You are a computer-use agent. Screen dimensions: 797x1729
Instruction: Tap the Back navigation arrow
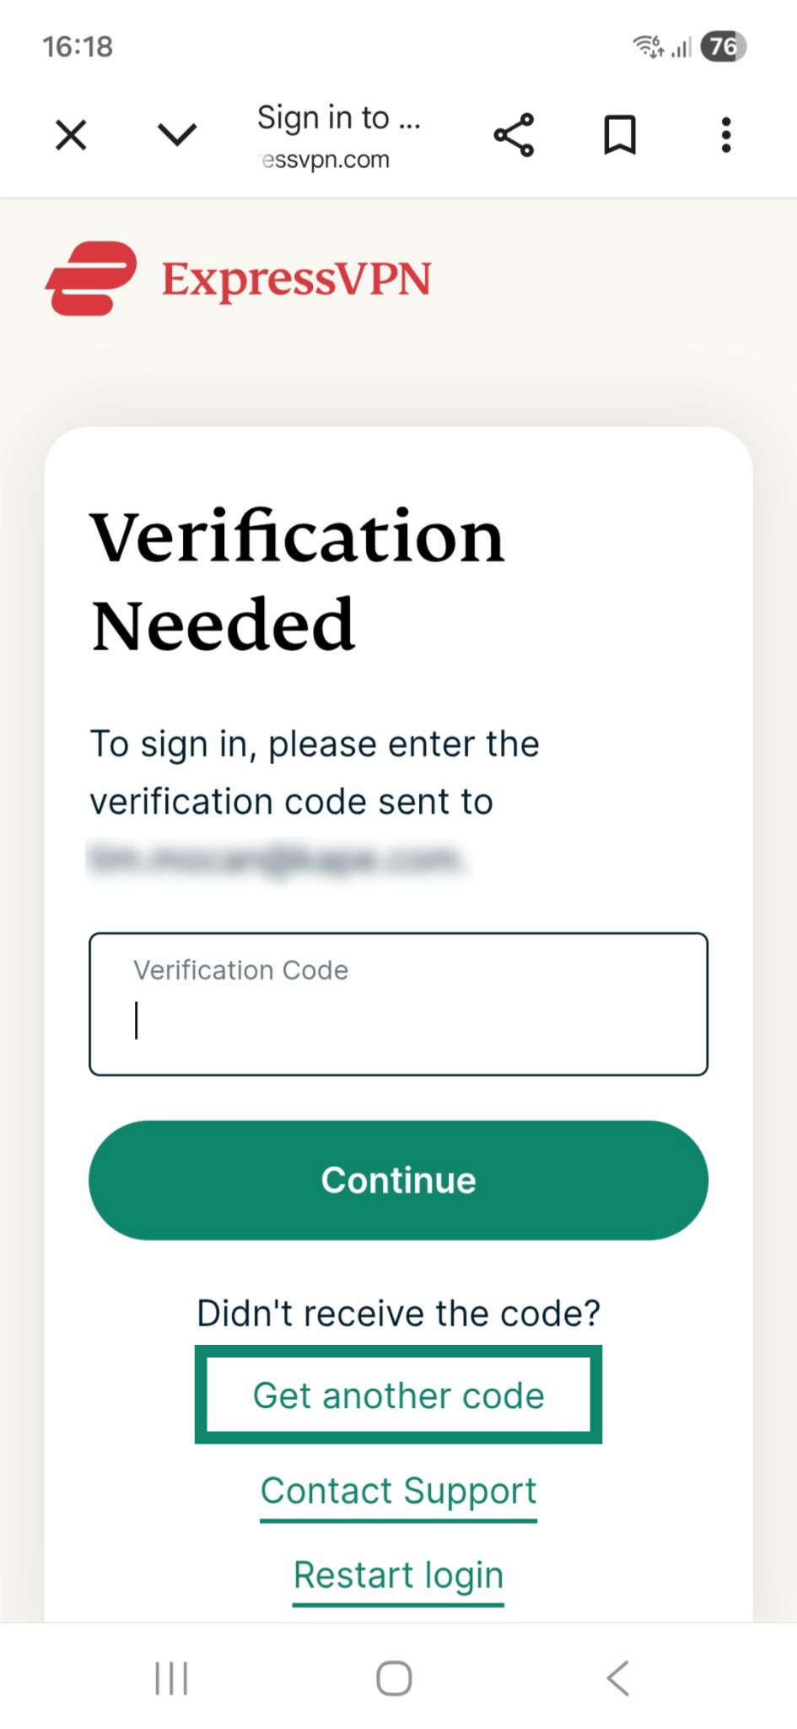(618, 1678)
